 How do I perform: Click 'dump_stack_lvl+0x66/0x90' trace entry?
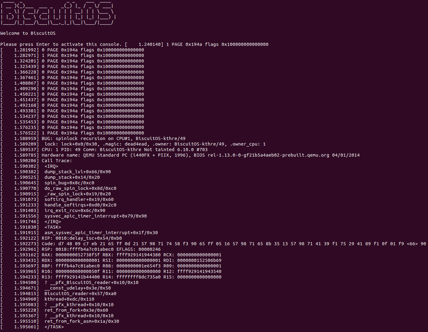pyautogui.click(x=78, y=172)
